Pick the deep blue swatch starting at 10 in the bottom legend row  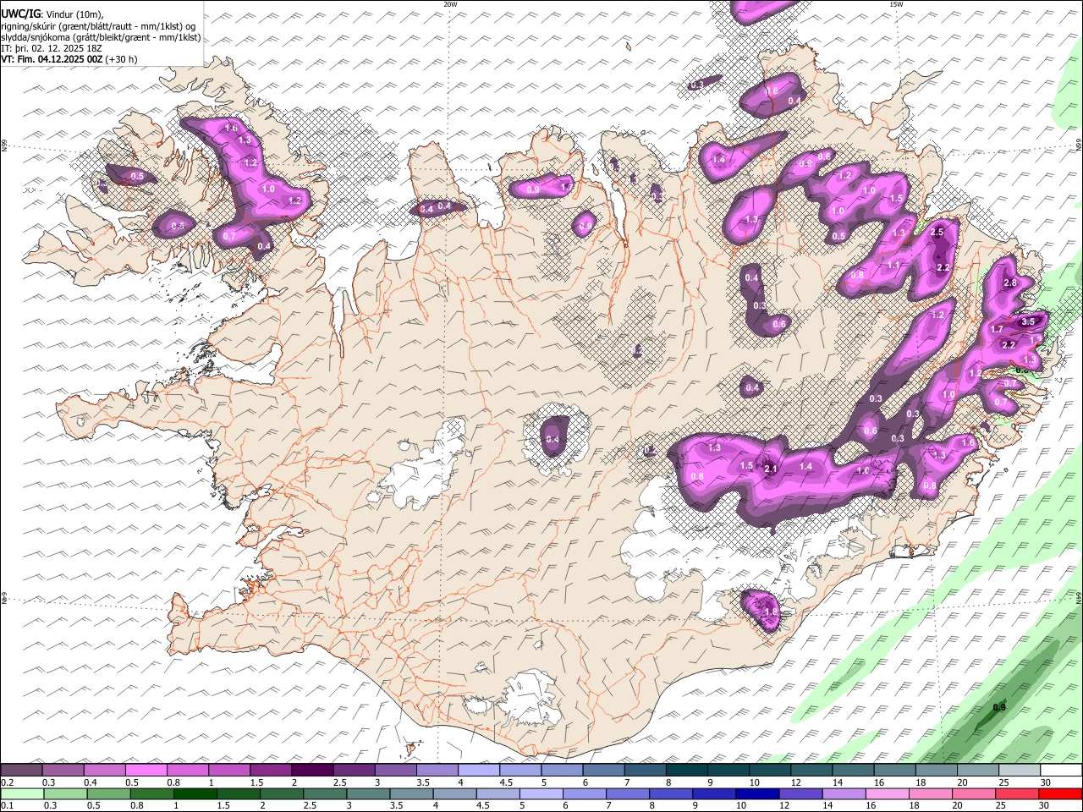point(758,794)
